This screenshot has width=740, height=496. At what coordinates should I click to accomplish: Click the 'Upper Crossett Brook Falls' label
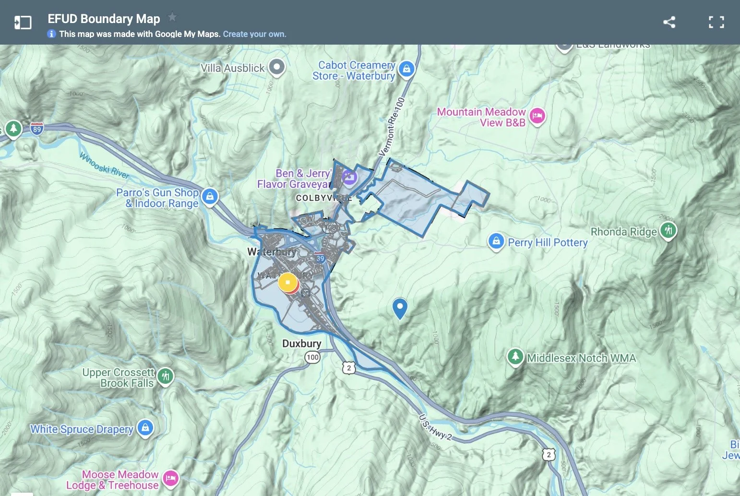pos(118,378)
